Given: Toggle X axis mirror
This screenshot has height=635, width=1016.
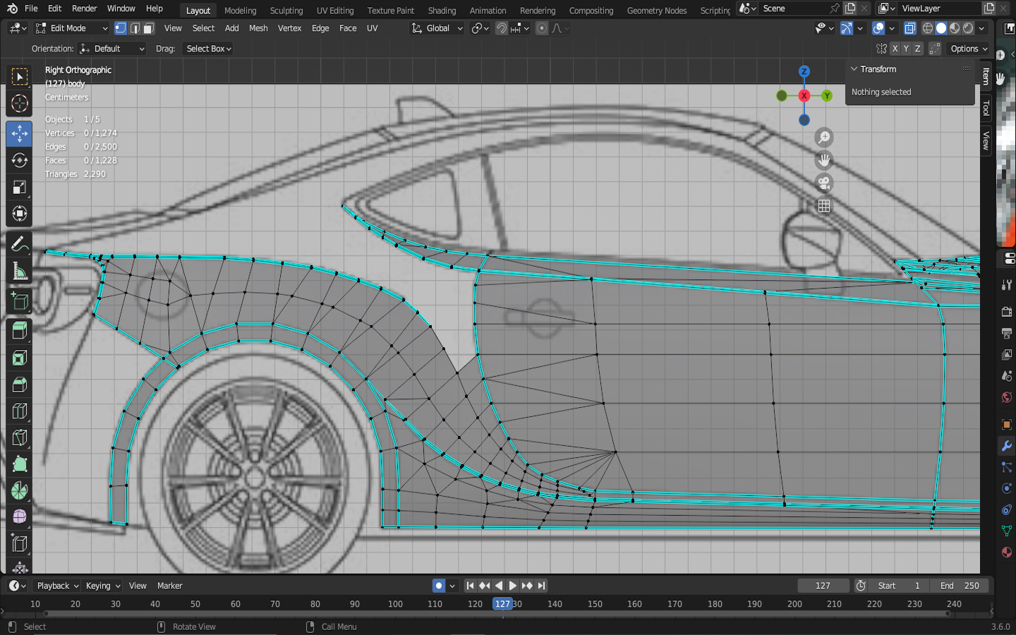Looking at the screenshot, I should click(895, 49).
